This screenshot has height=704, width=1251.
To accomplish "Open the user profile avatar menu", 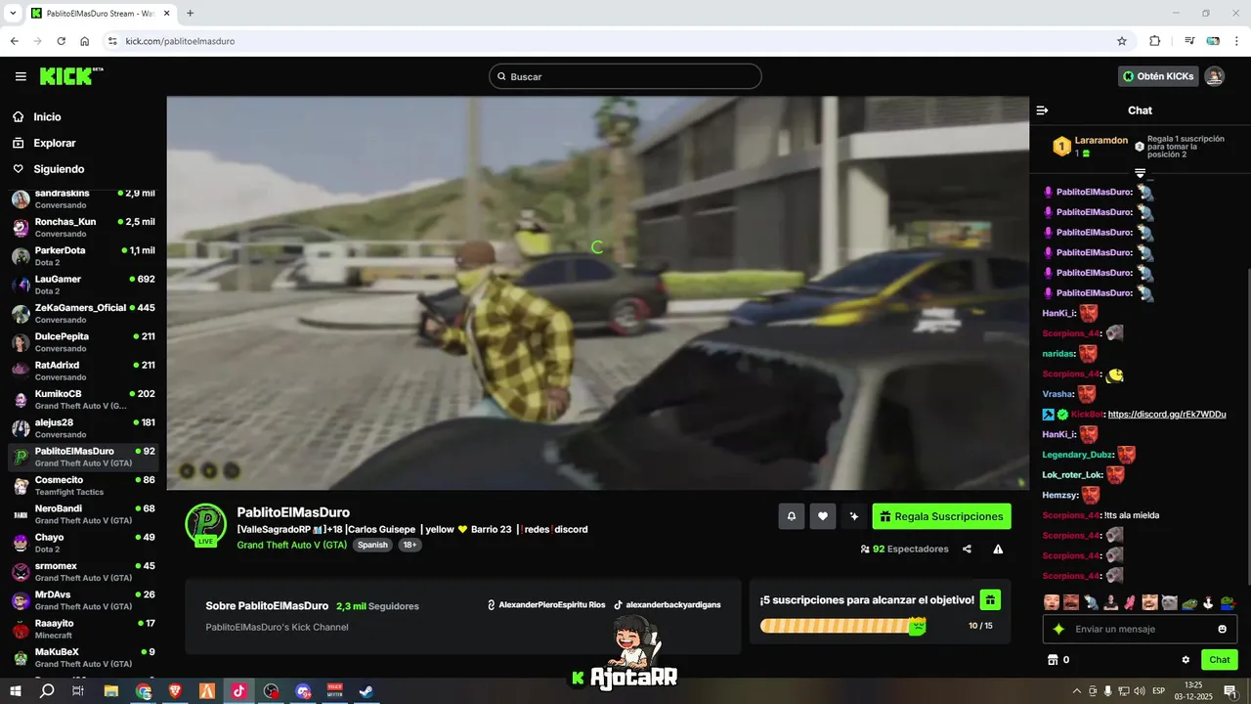I will point(1214,76).
